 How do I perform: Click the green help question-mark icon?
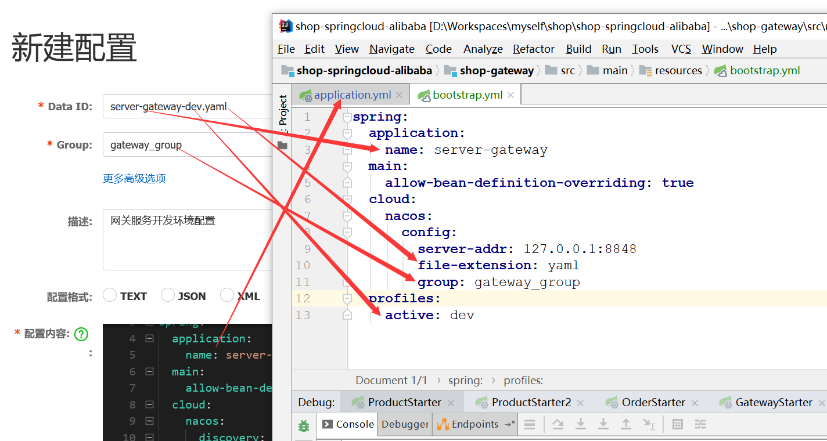tap(81, 334)
